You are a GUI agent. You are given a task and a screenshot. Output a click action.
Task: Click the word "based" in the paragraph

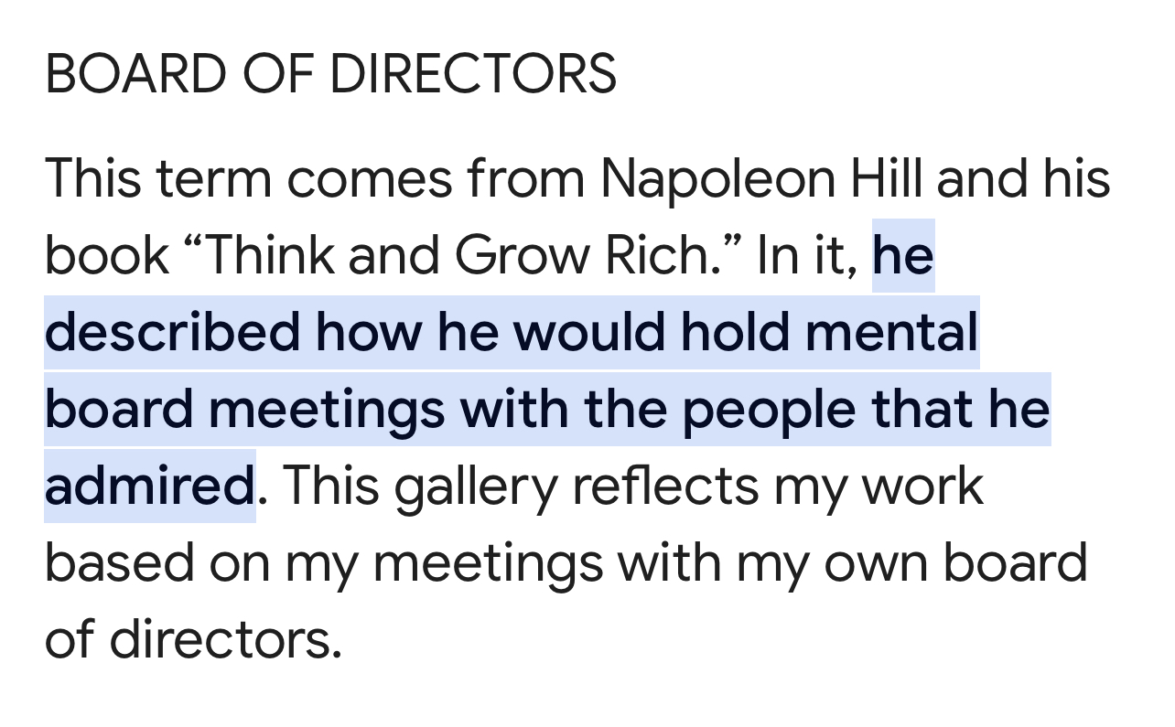[x=119, y=563]
